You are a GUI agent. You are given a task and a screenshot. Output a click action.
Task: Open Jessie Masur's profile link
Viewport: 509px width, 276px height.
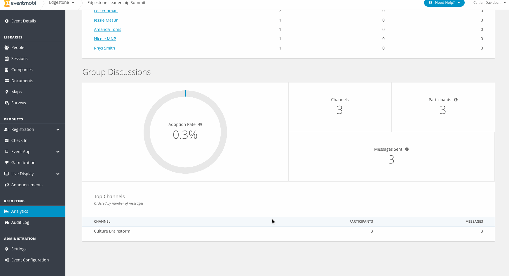(106, 20)
